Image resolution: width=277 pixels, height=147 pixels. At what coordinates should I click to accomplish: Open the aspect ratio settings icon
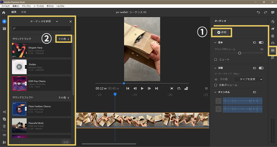[x=186, y=88]
